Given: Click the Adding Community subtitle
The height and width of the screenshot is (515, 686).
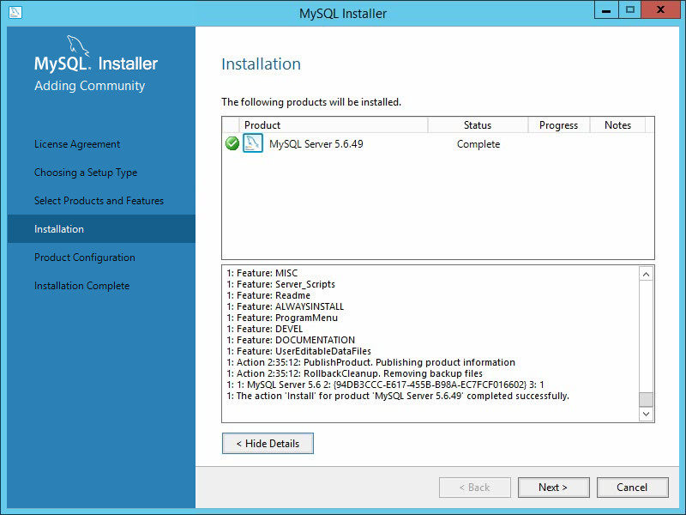Looking at the screenshot, I should point(90,86).
